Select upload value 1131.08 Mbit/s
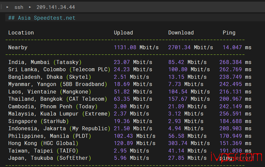 click(x=136, y=48)
